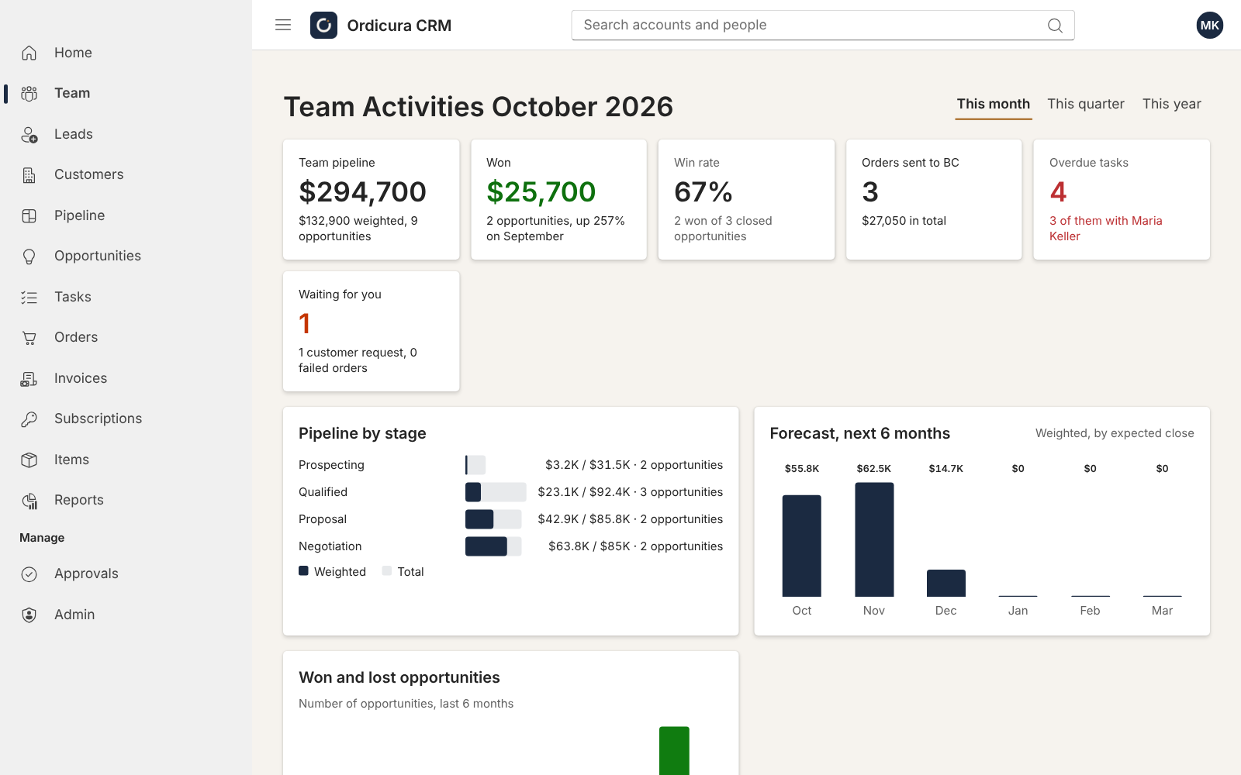Select the Team people icon
1241x775 pixels.
coord(29,93)
